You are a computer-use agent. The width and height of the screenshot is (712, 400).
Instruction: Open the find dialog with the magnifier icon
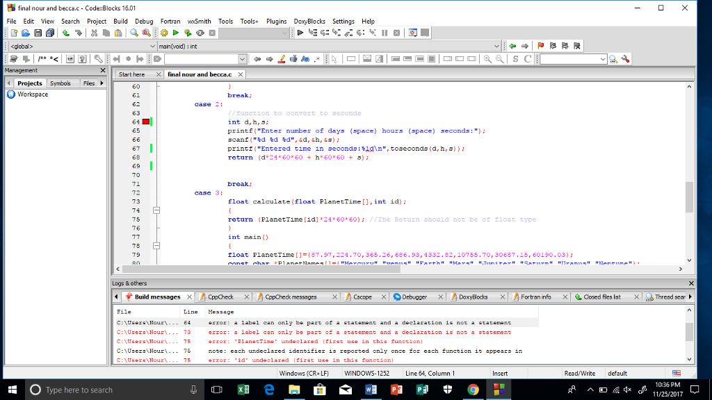pyautogui.click(x=133, y=32)
